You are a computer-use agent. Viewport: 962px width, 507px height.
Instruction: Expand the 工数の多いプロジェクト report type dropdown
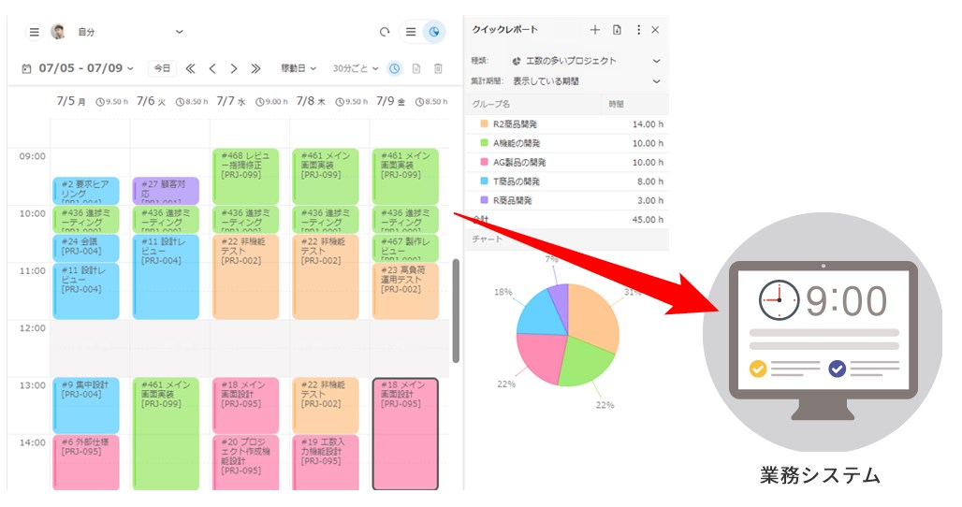tap(655, 61)
